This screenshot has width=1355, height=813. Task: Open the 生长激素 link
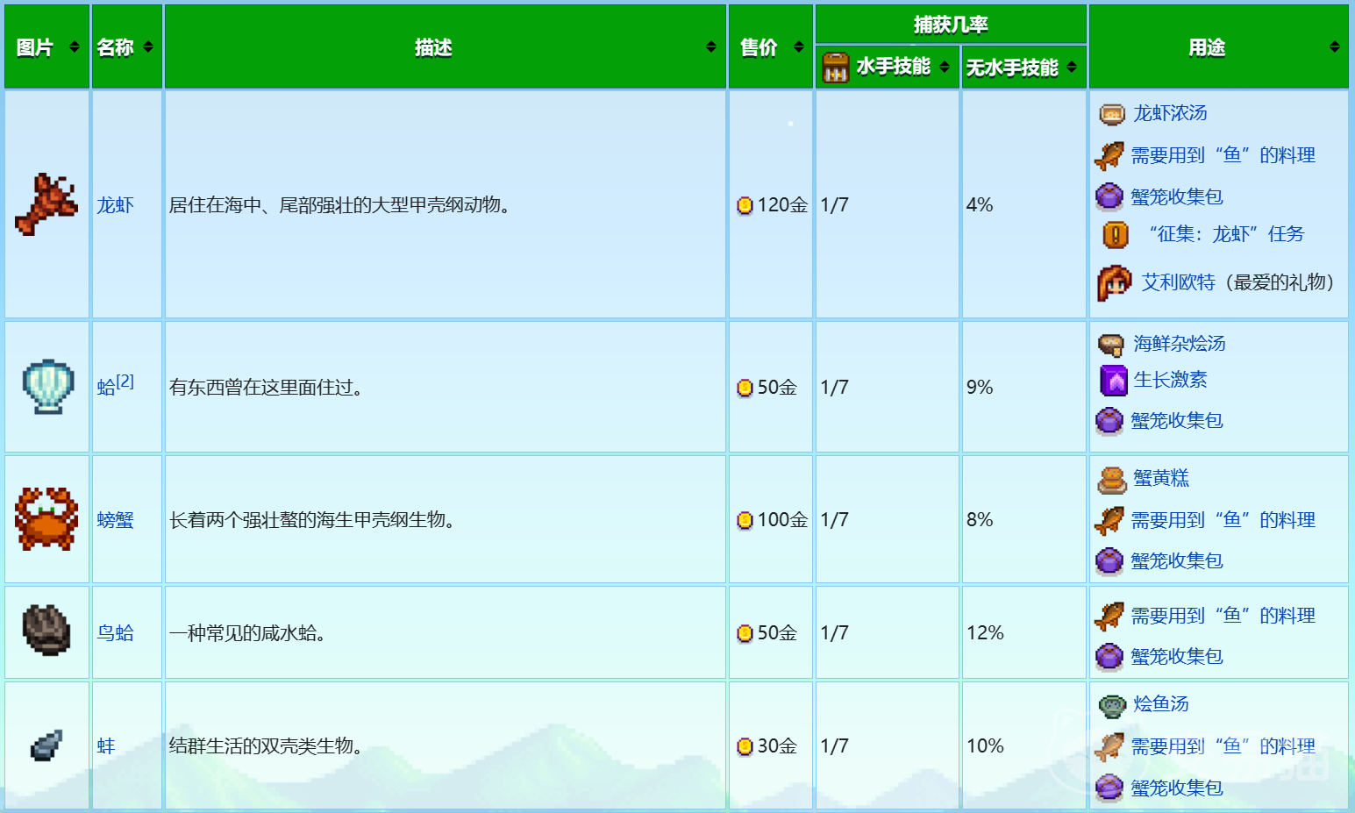[1170, 380]
